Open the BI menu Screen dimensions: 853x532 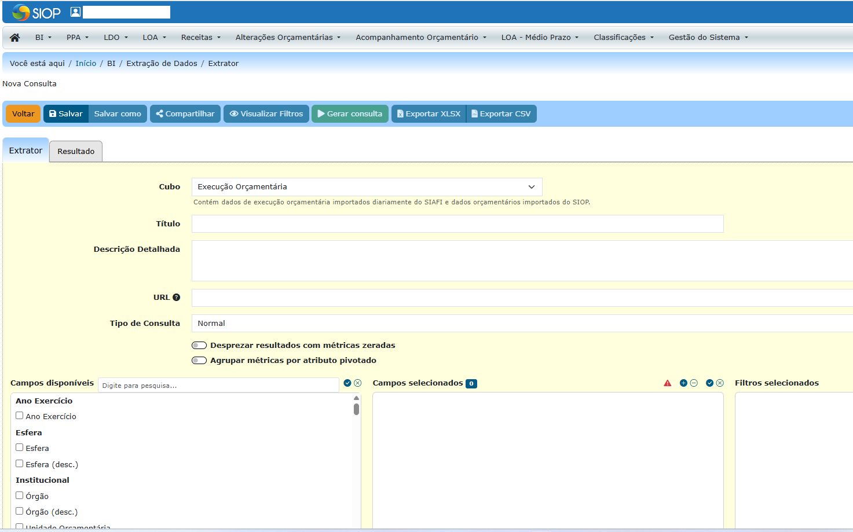(43, 37)
